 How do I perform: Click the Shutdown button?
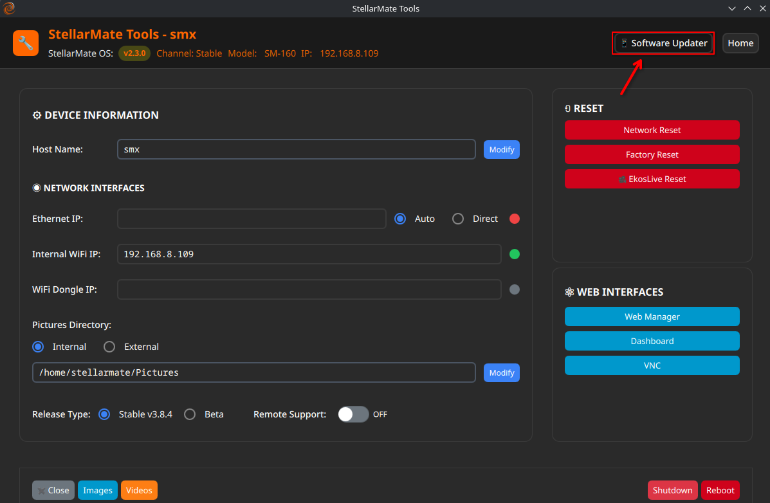(672, 490)
